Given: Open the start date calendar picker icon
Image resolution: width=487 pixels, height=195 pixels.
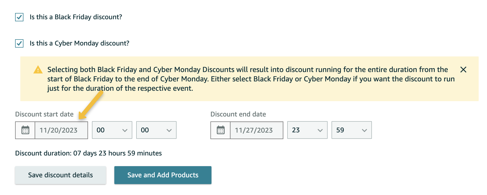Looking at the screenshot, I should point(25,130).
